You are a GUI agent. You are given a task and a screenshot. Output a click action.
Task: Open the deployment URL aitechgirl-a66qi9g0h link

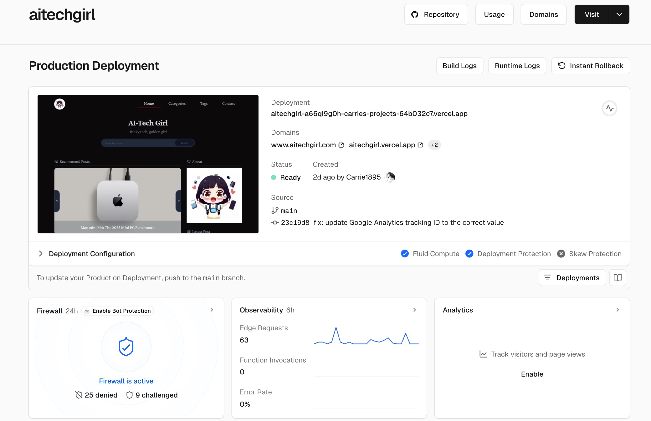point(369,114)
